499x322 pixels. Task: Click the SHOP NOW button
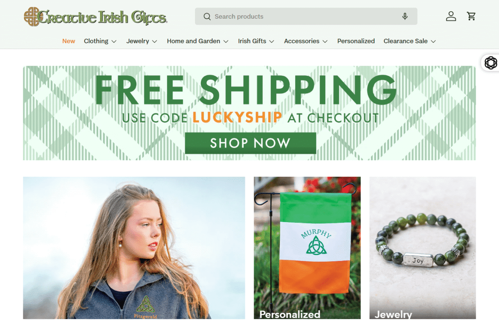tap(250, 143)
